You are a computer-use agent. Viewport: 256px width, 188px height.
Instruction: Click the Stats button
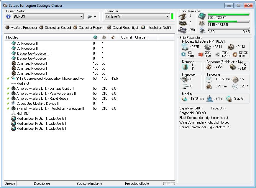(x=169, y=183)
